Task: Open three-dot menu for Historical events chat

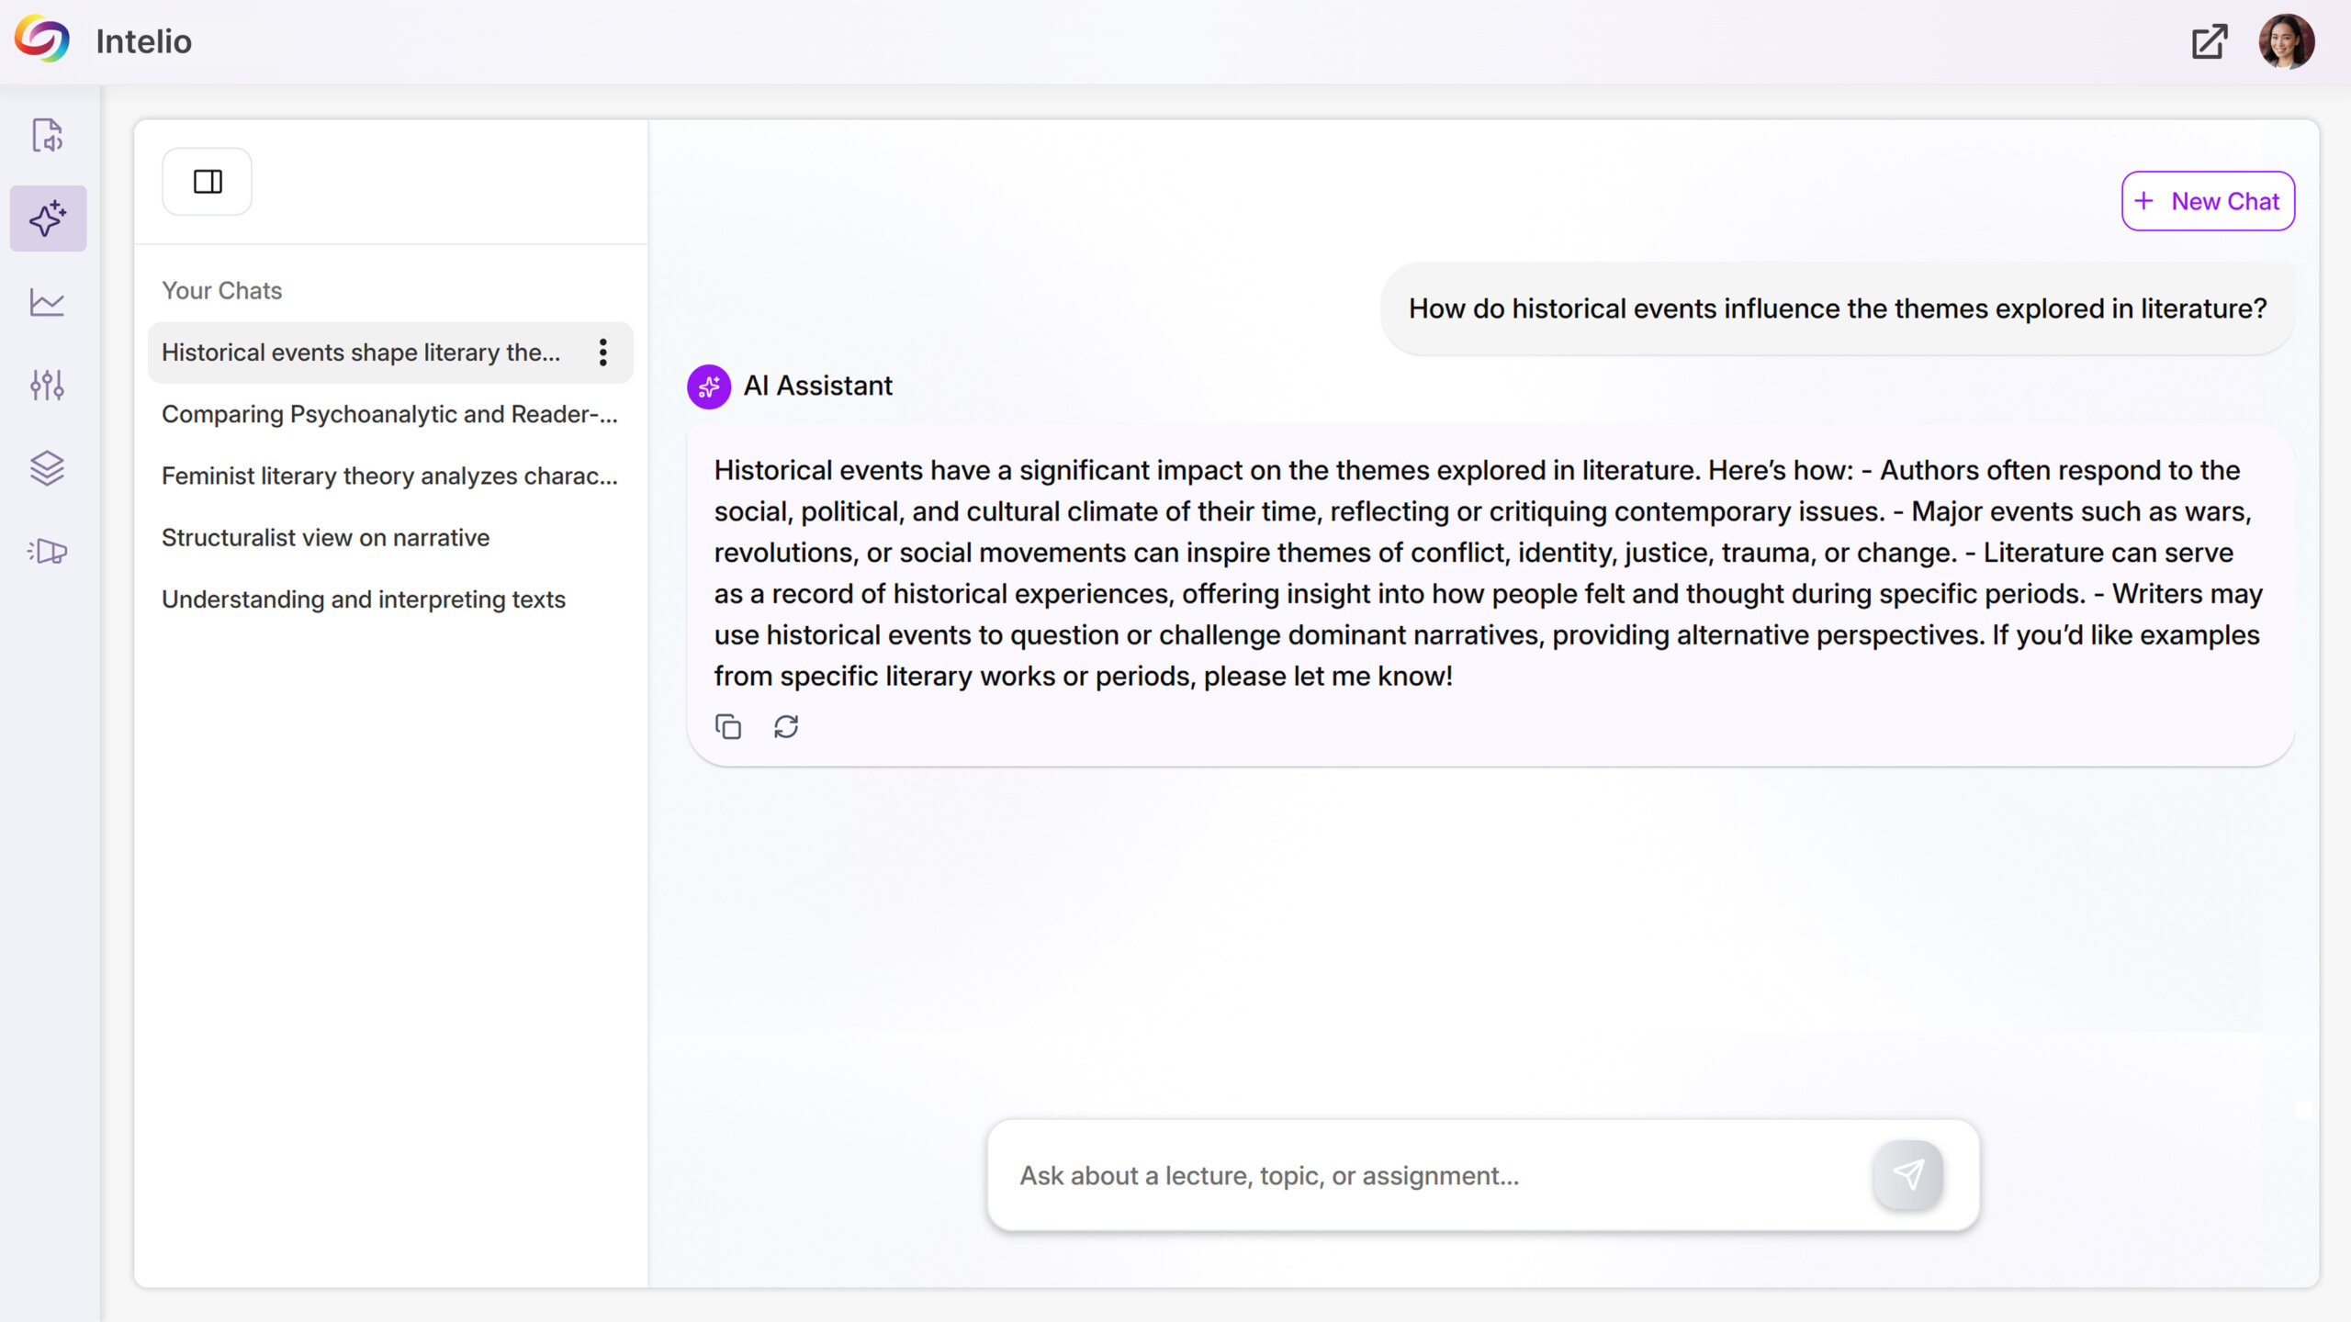Action: pyautogui.click(x=602, y=353)
